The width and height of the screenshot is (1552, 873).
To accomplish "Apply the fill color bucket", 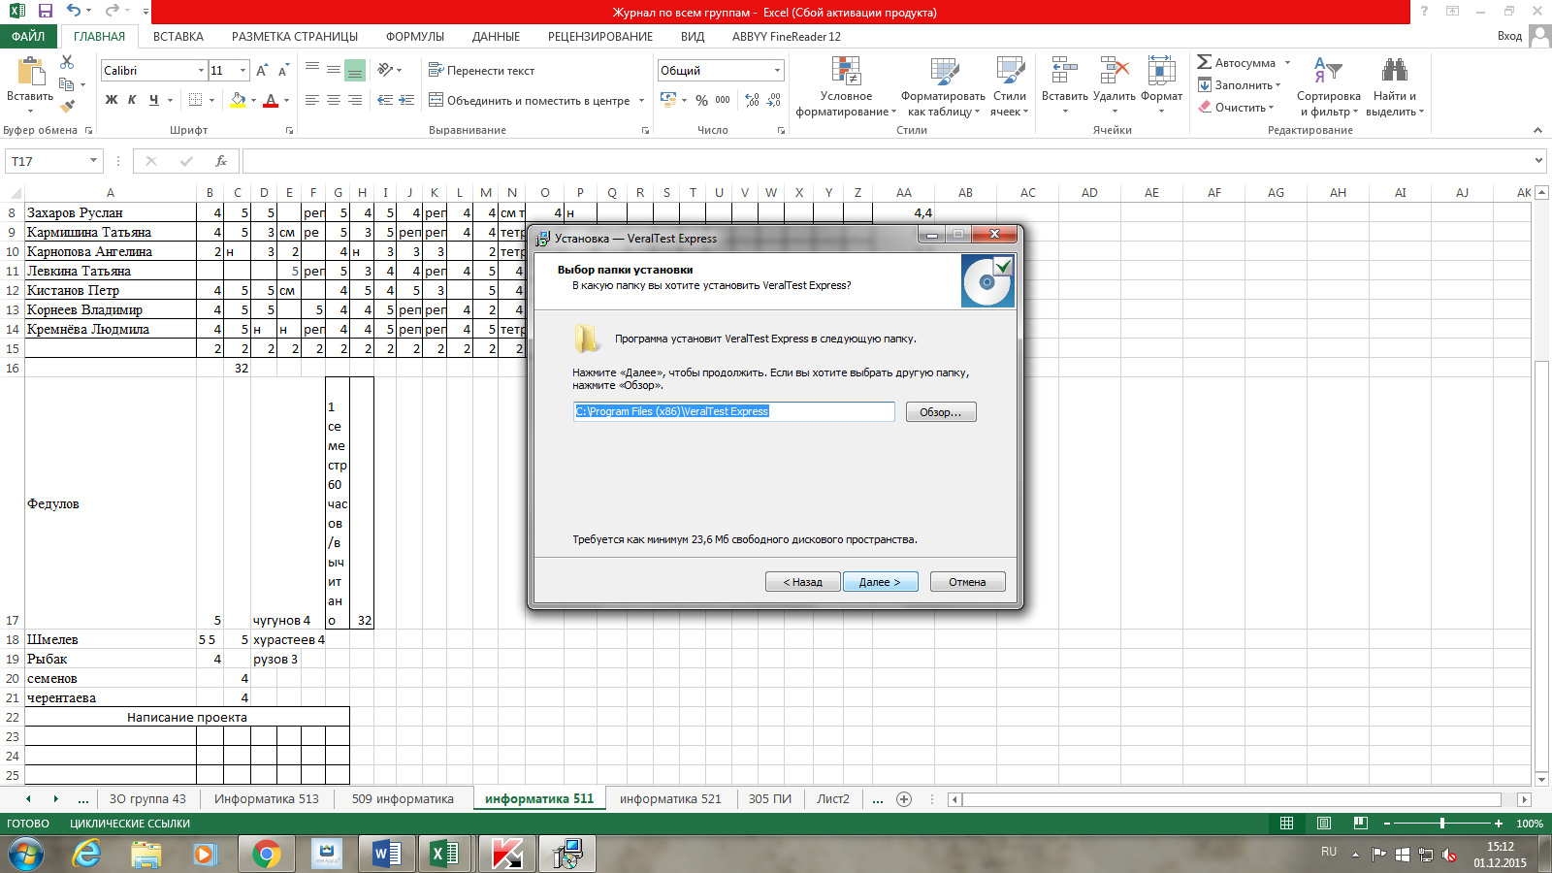I will click(x=238, y=100).
